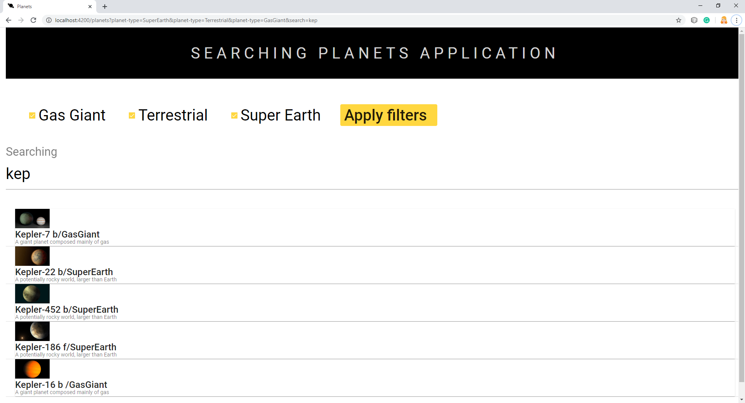Open the Grammarly extension icon
This screenshot has height=403, width=745.
[x=706, y=20]
